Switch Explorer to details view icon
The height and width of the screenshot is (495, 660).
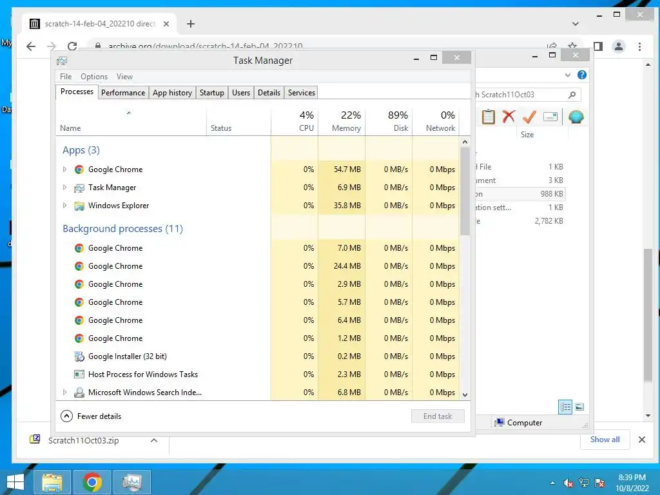tap(565, 407)
